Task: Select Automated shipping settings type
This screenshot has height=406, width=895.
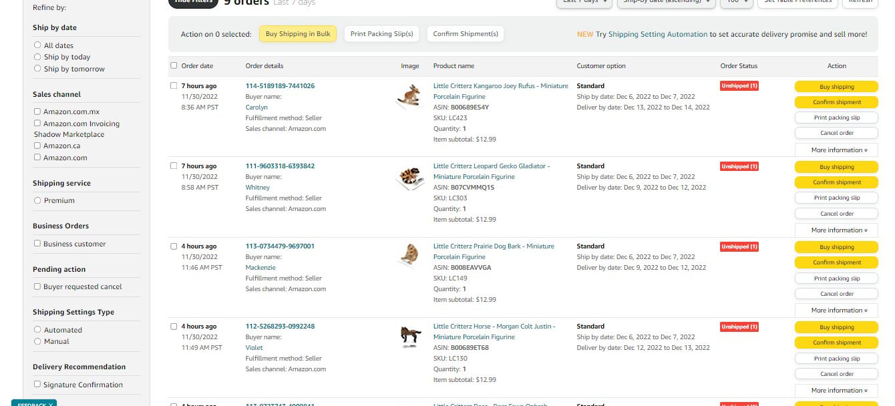Action: click(37, 330)
